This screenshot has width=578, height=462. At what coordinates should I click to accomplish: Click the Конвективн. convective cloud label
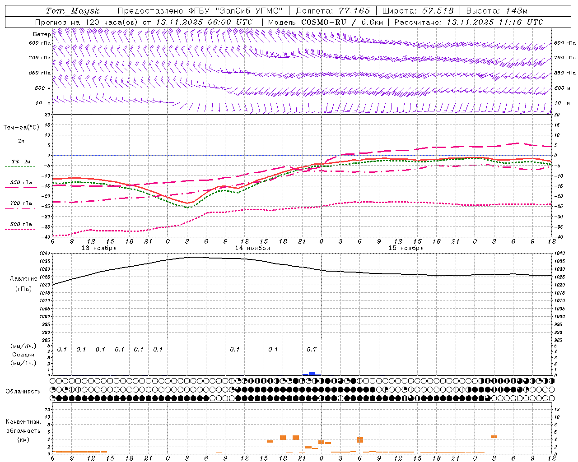tap(23, 422)
